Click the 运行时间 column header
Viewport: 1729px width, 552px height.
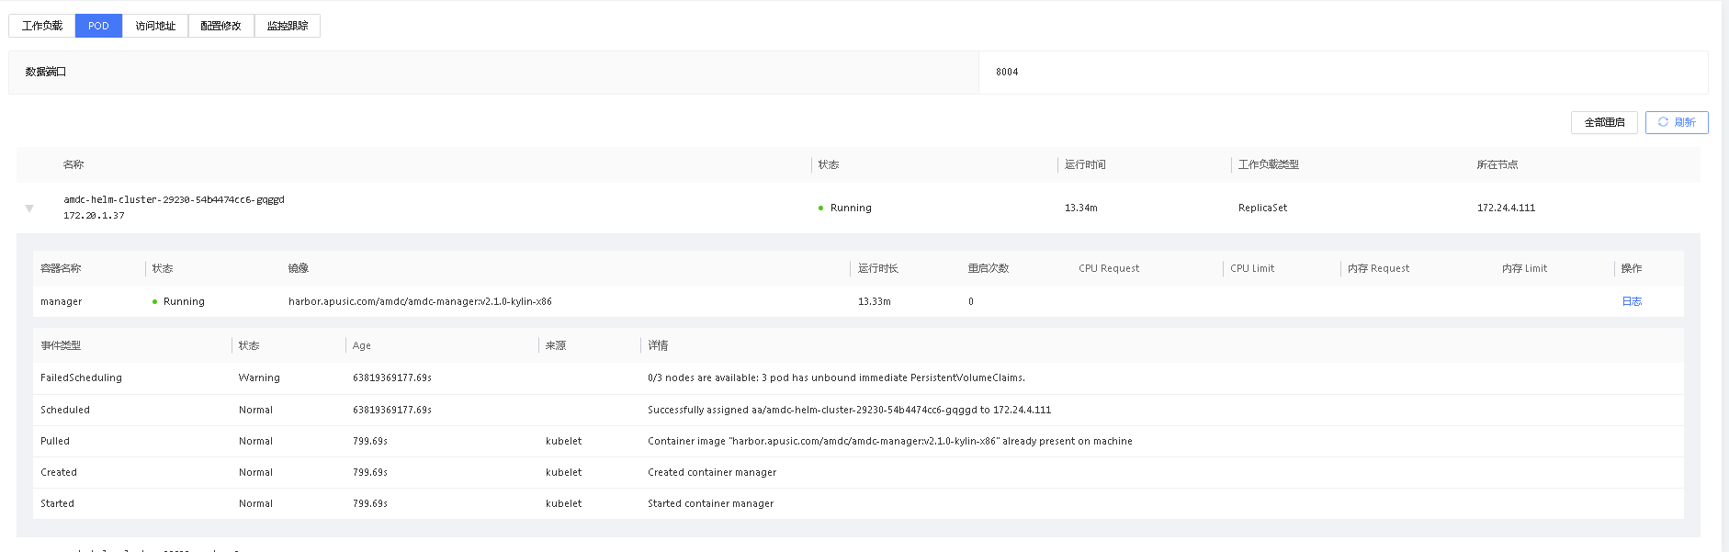pyautogui.click(x=1085, y=164)
